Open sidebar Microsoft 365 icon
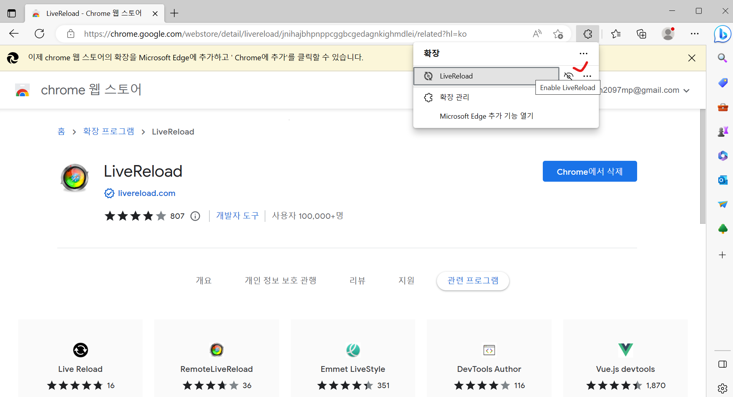This screenshot has width=733, height=397. [x=723, y=156]
